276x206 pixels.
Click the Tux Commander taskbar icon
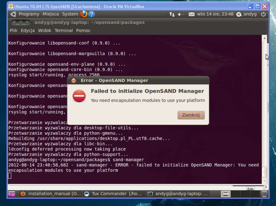coord(87,194)
